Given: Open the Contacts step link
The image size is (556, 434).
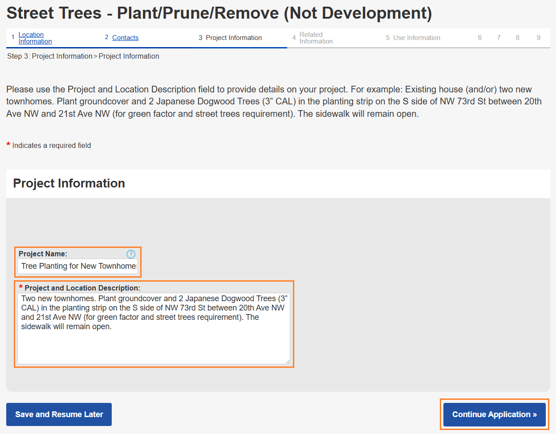Looking at the screenshot, I should (x=125, y=38).
